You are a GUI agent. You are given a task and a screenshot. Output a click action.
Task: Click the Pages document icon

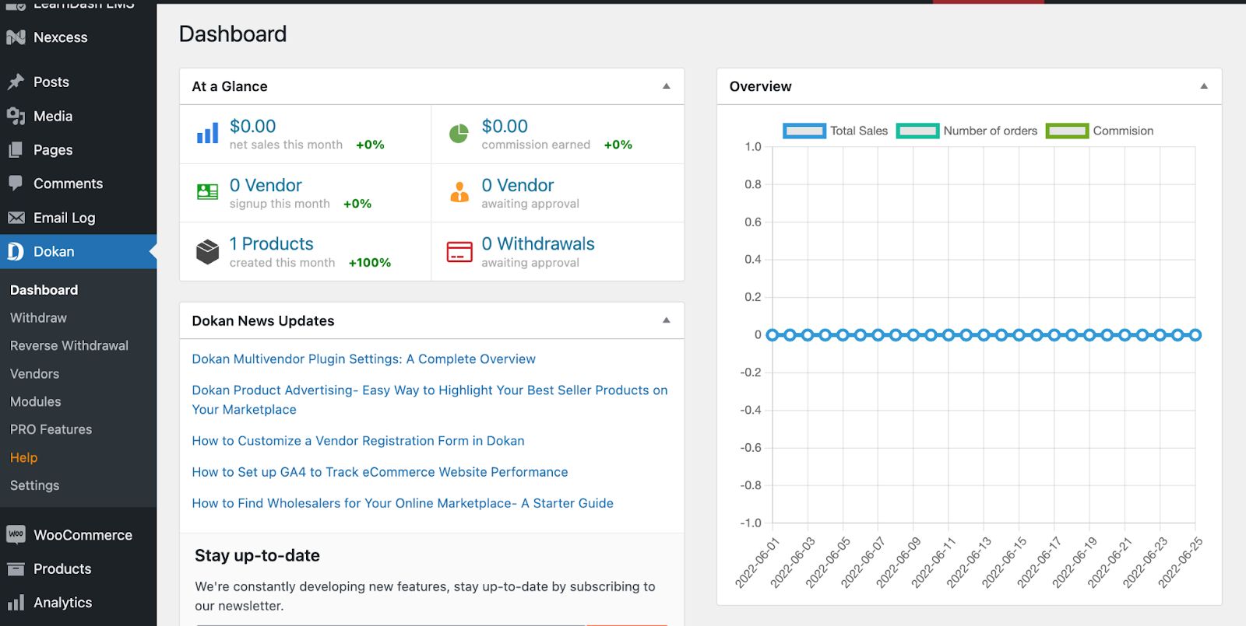(16, 150)
